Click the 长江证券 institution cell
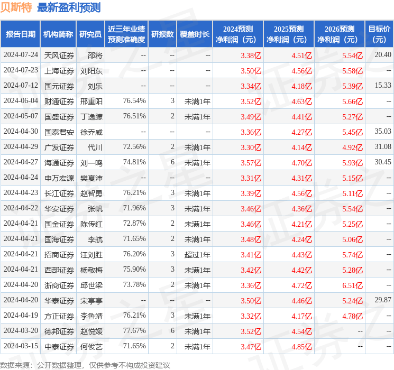 coord(59,193)
